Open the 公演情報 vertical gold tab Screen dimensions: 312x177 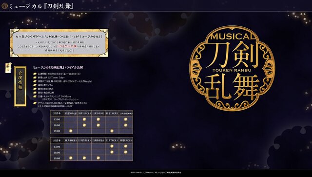click(x=20, y=86)
